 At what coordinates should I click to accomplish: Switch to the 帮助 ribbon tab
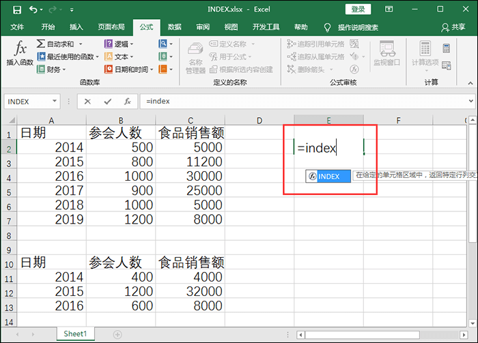pos(301,27)
